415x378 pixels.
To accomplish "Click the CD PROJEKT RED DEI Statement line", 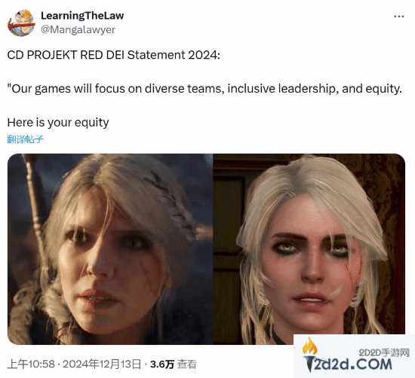I will coord(113,55).
